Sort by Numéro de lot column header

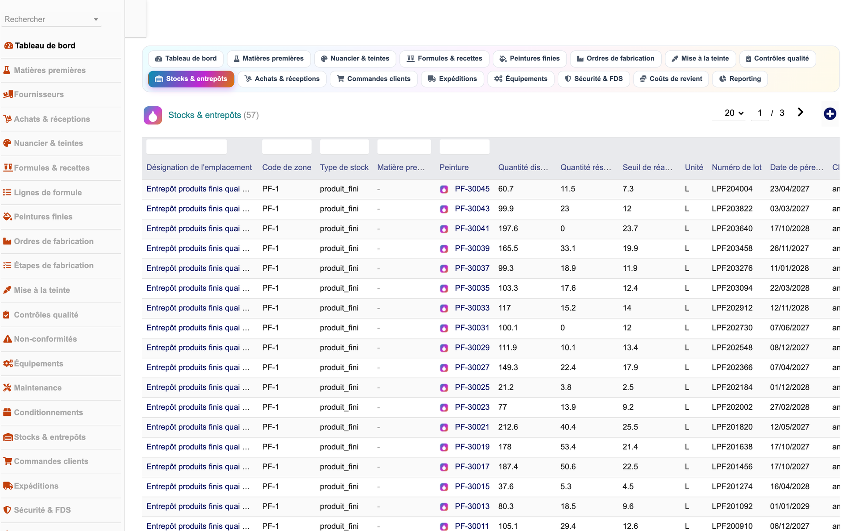(736, 168)
